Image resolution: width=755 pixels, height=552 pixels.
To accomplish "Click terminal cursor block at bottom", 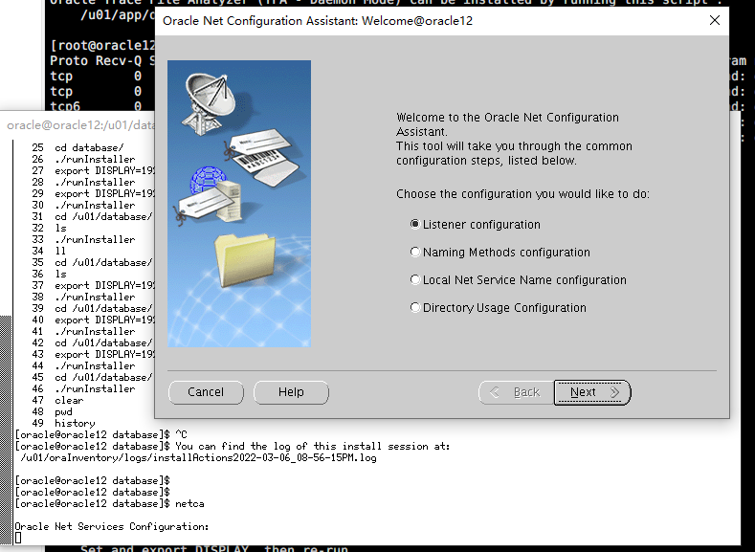I will 18,538.
